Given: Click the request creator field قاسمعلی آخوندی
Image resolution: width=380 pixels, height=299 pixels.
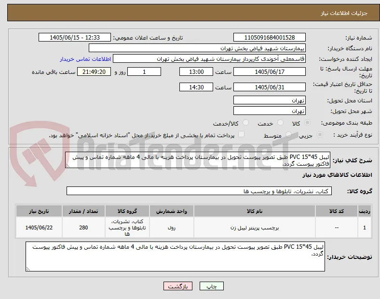Looking at the screenshot, I should point(209,59).
